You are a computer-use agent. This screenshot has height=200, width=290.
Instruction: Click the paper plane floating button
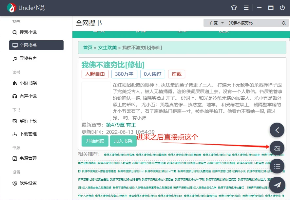(277, 185)
